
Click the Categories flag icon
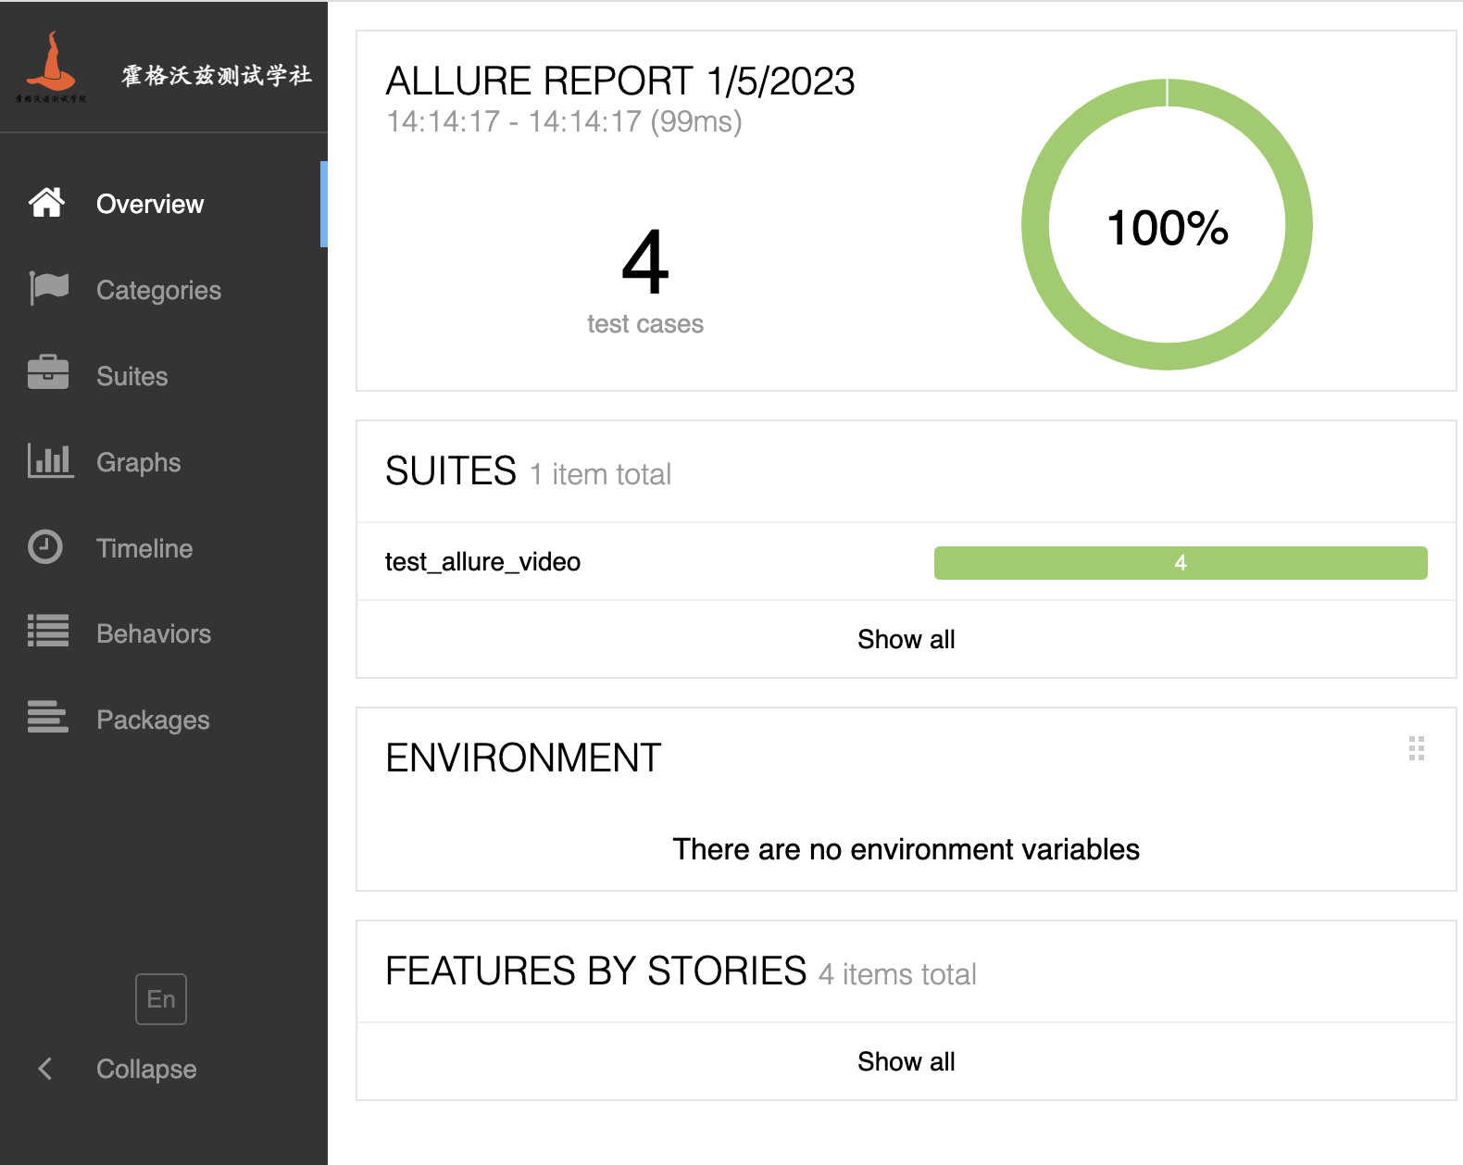48,289
